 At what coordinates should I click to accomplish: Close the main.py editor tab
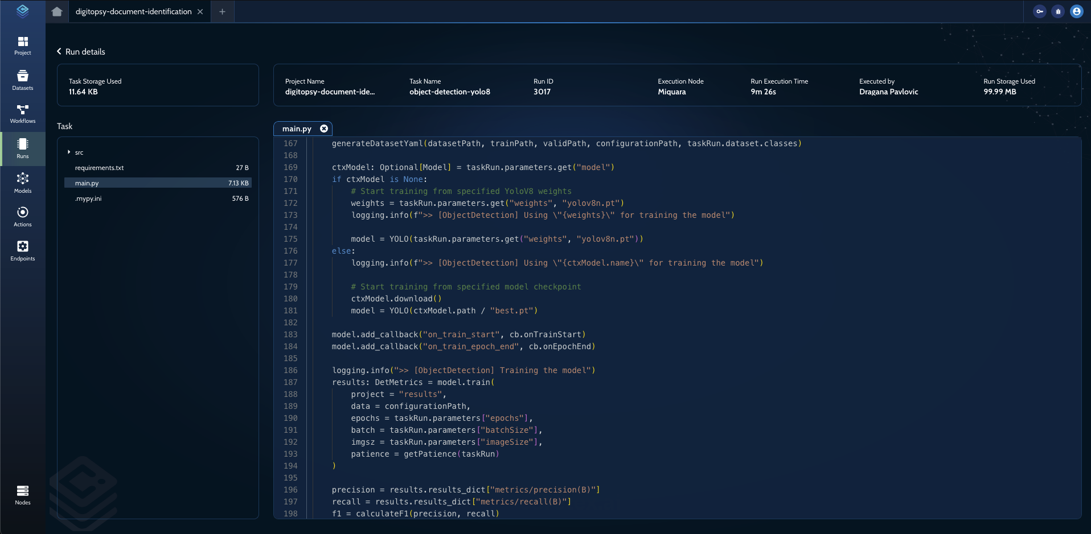(x=324, y=129)
